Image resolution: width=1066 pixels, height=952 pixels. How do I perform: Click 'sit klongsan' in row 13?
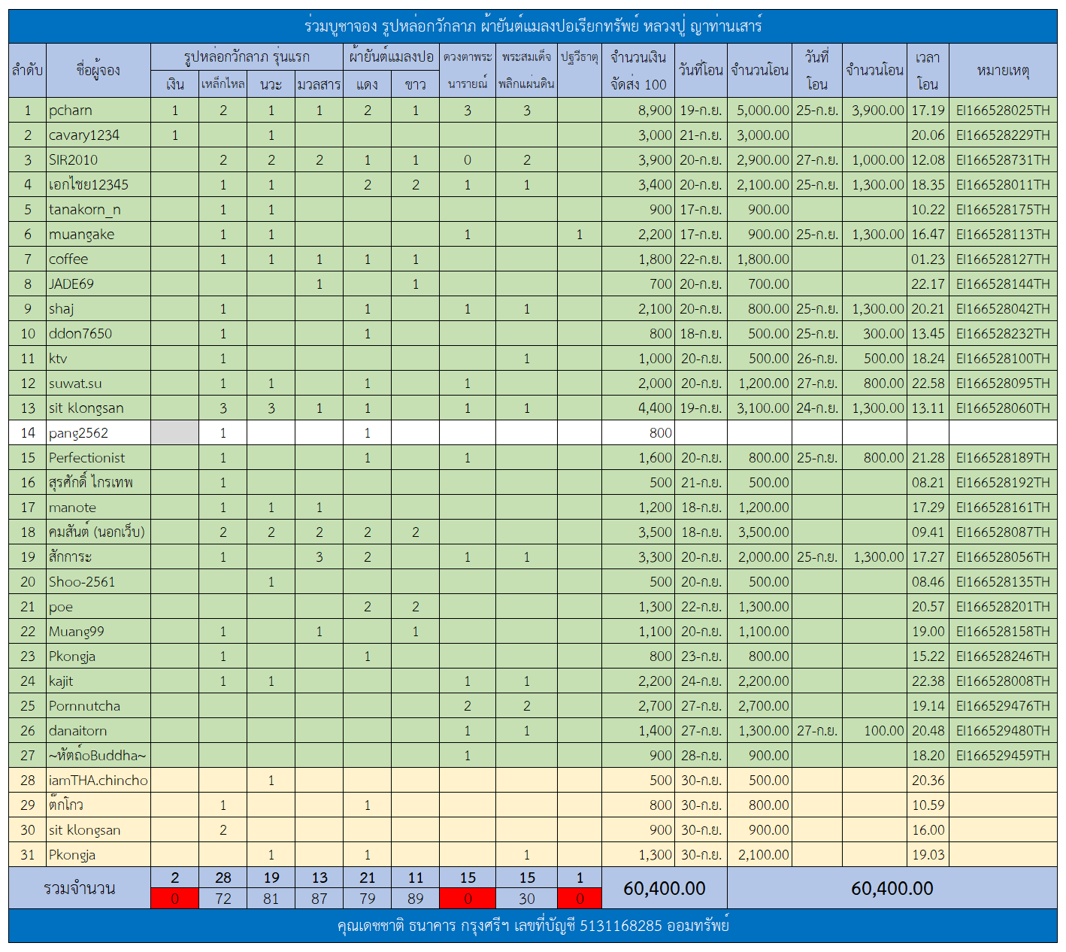[x=98, y=408]
